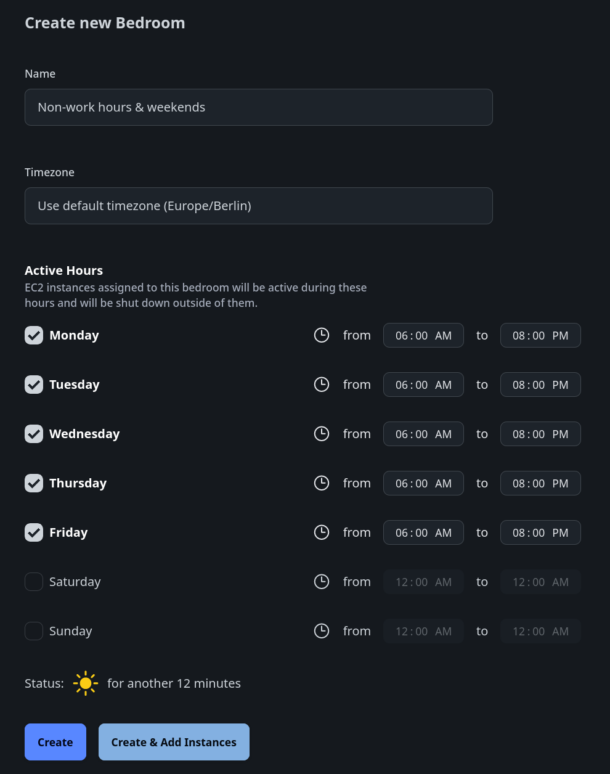
Task: Open Friday's from time field
Action: click(423, 532)
